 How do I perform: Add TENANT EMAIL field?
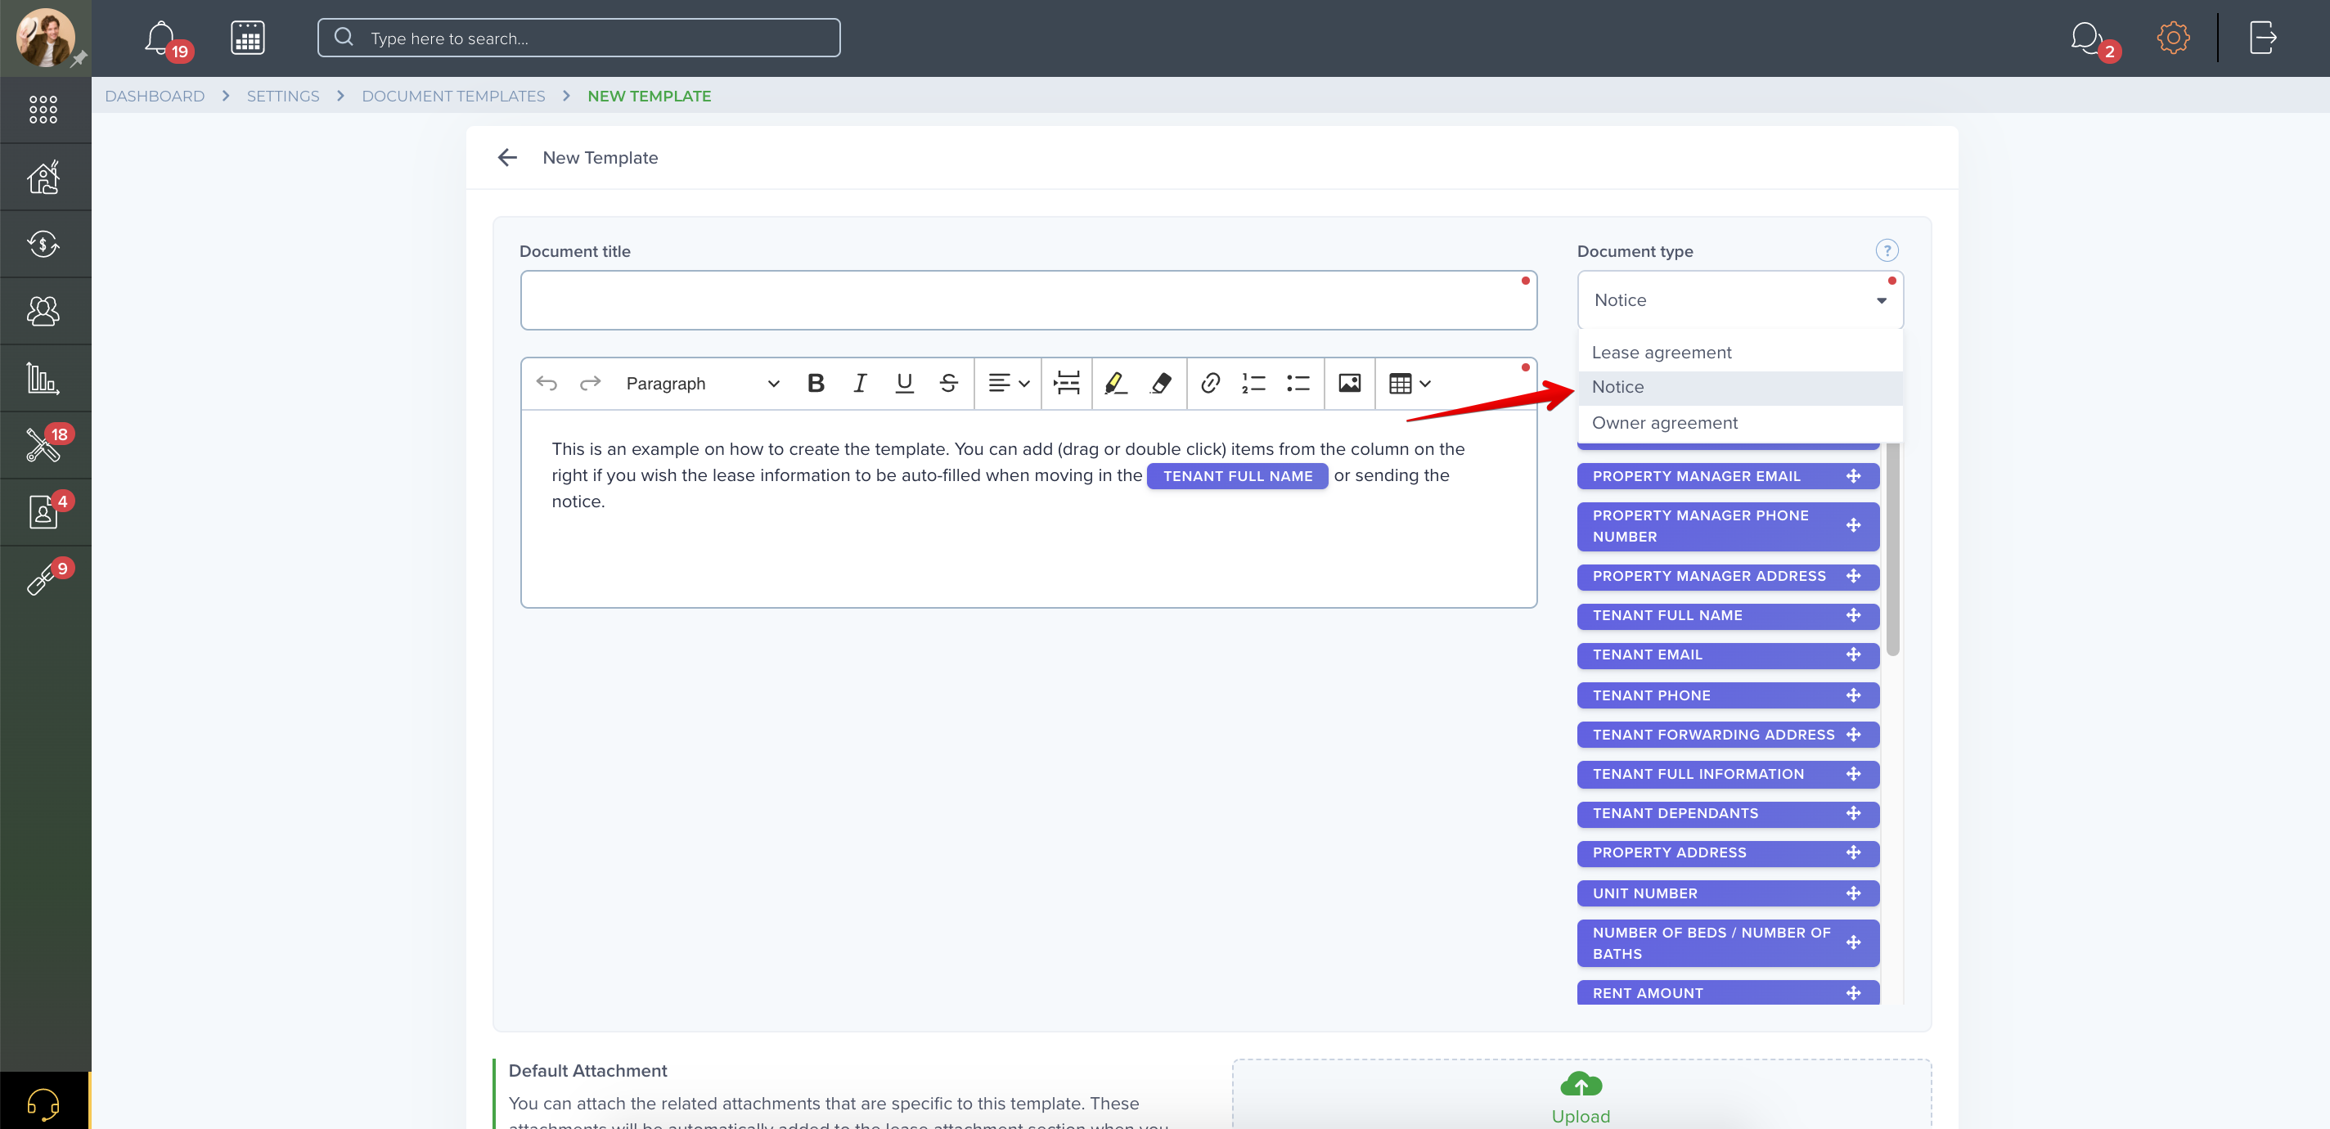click(1728, 655)
